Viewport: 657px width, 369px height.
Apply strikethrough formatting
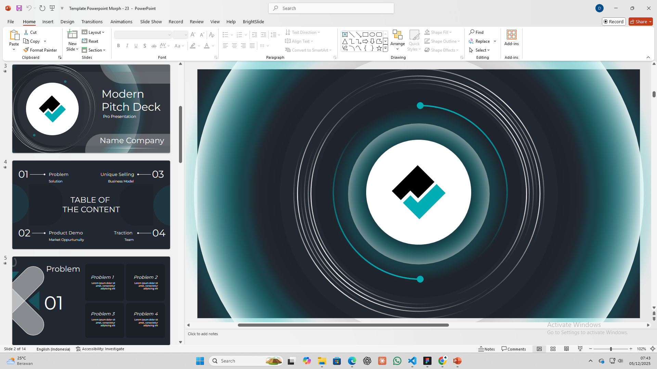coord(154,45)
